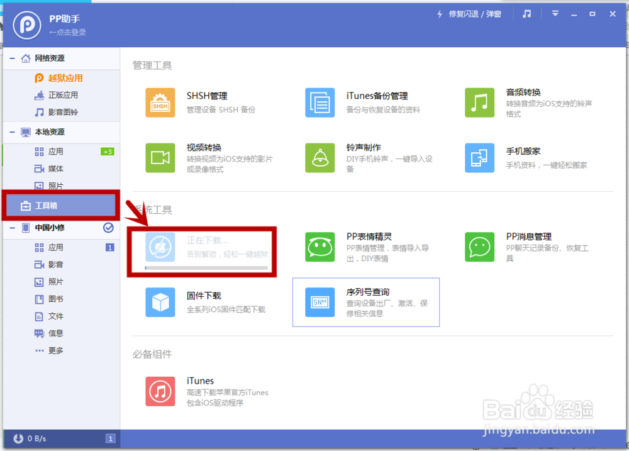Click the iTunes title in 必备组件
The width and height of the screenshot is (629, 451).
coord(200,381)
